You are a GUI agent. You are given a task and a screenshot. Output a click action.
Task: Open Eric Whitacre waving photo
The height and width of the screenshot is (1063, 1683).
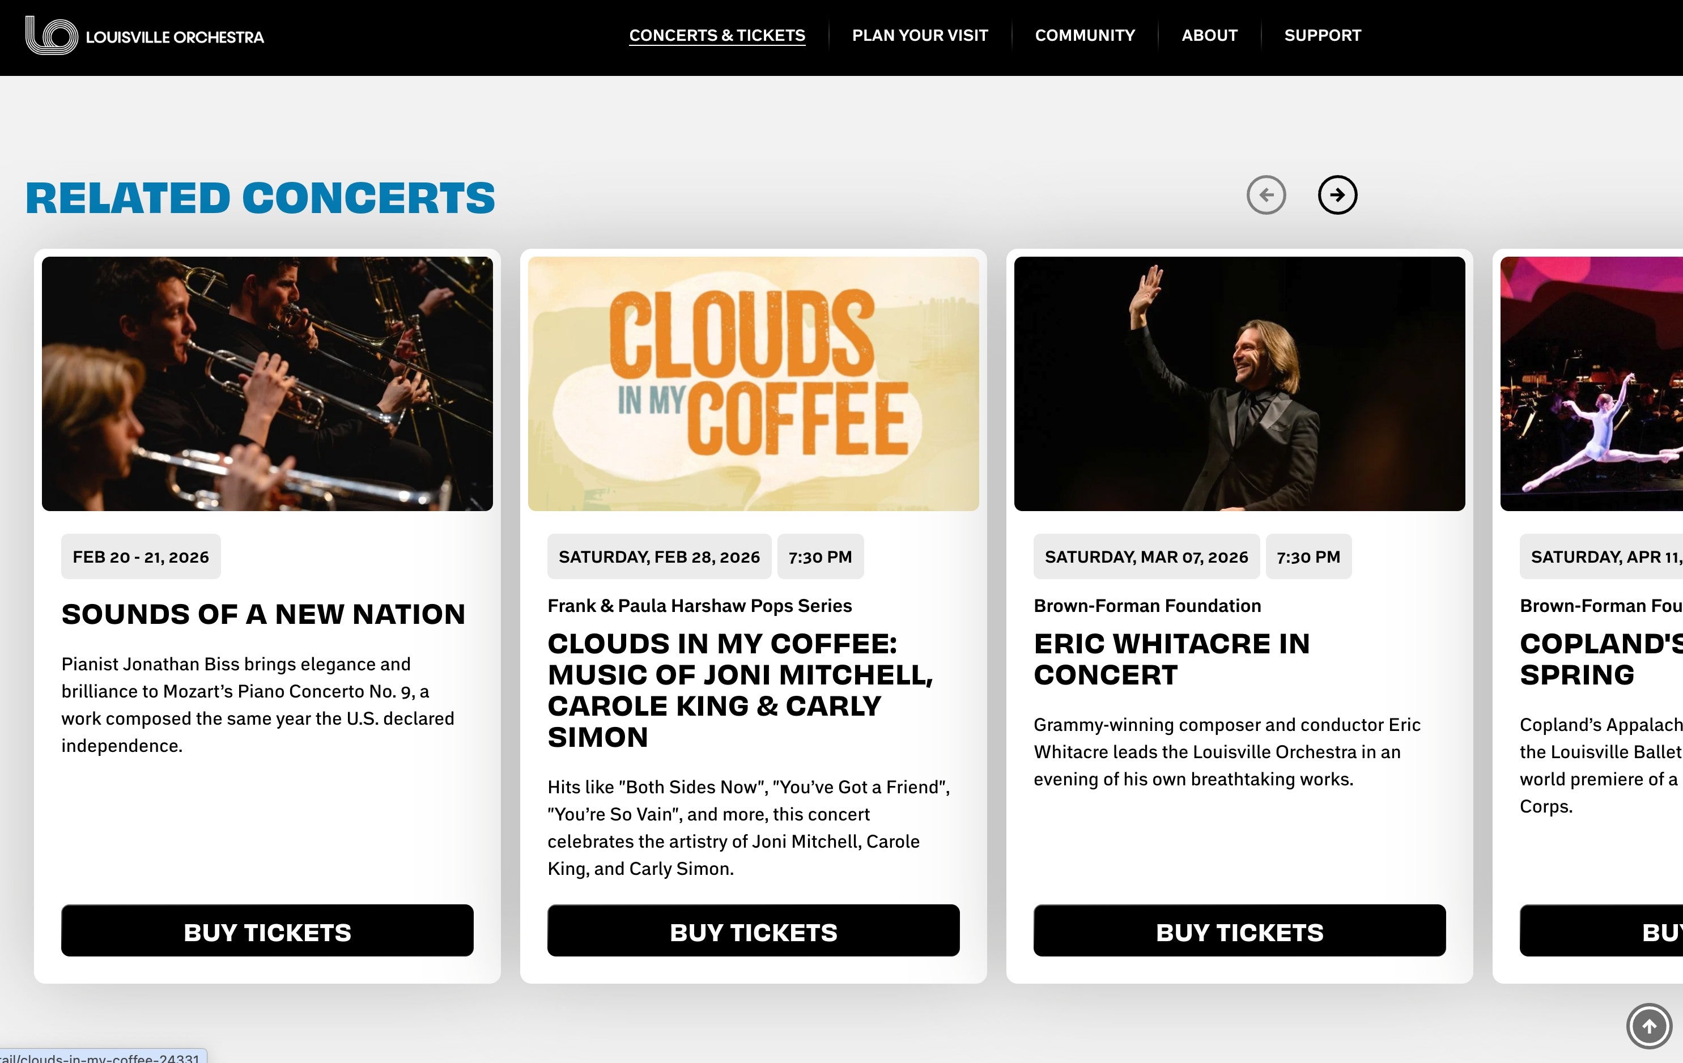[1239, 384]
